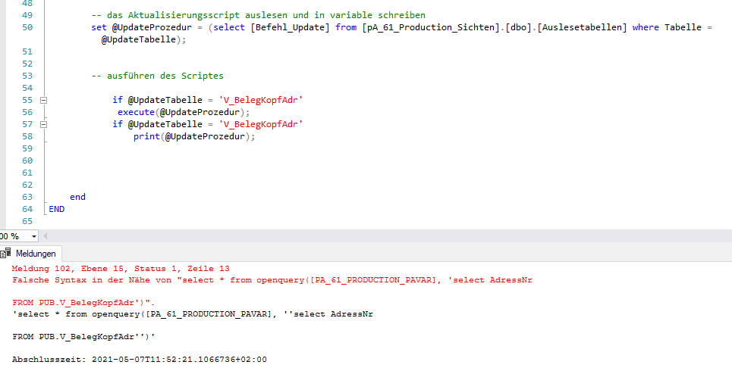Click 'V_BelegKopfAdr' string on line 57
The width and height of the screenshot is (732, 371).
coord(262,124)
